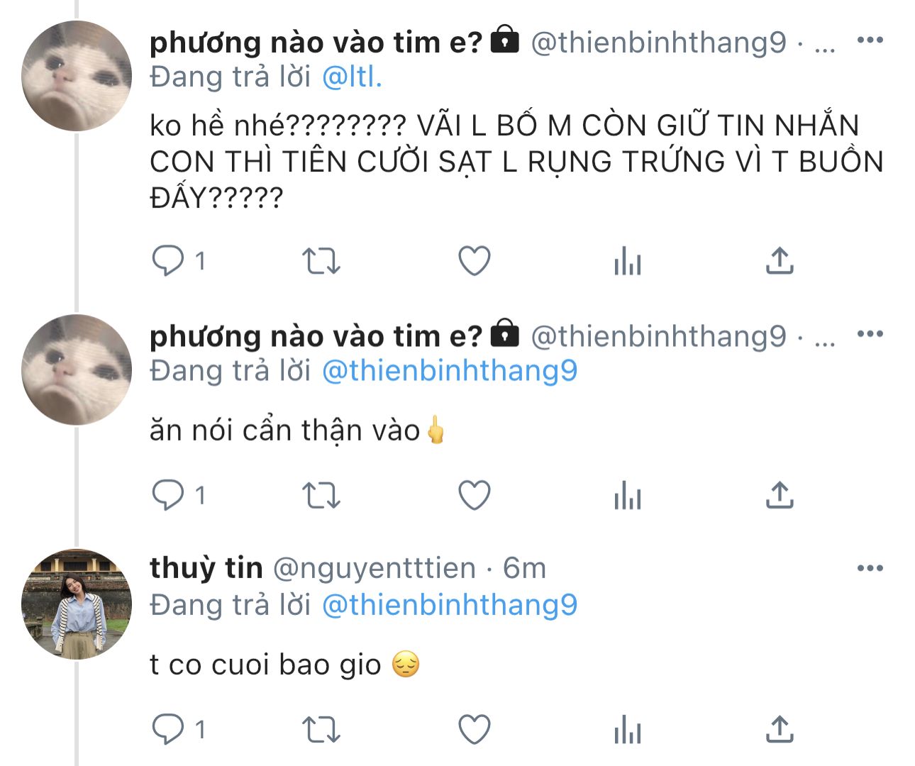915x766 pixels.
Task: Open more options on second tweet
Action: 870,333
